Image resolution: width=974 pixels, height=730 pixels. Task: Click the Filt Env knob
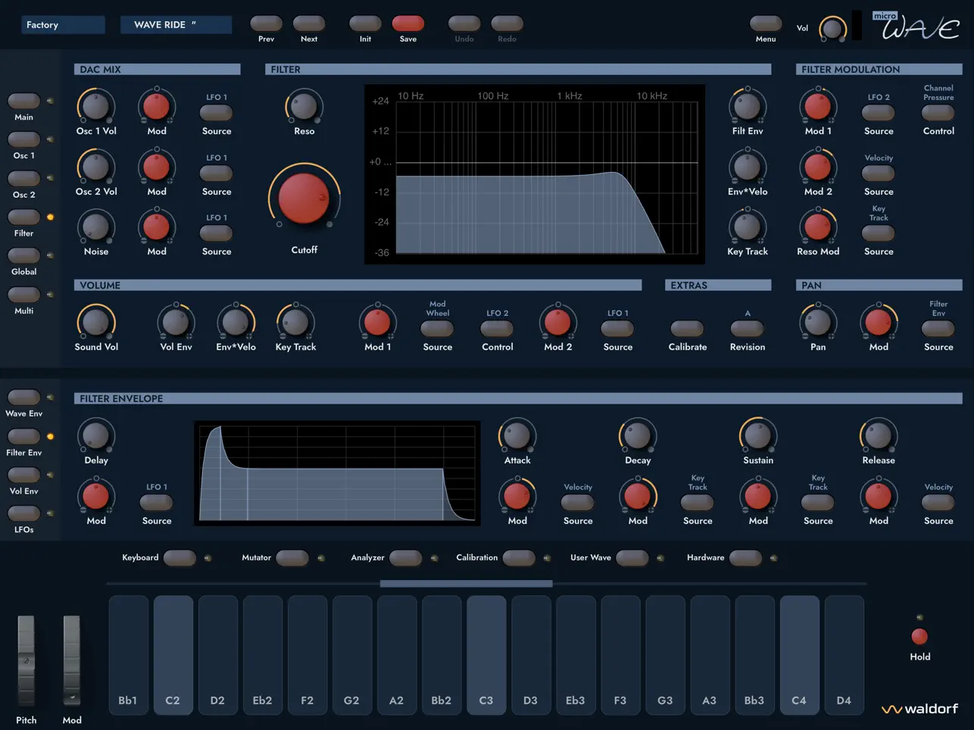[x=748, y=106]
